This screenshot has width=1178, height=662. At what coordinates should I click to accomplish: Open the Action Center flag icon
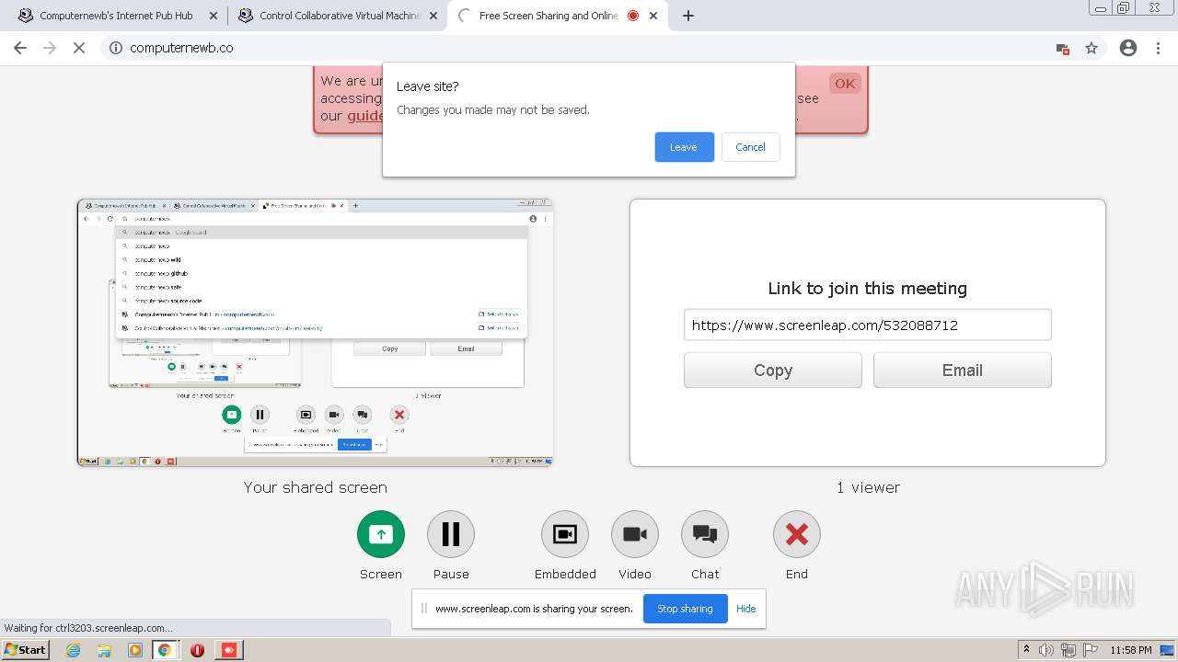pos(1091,650)
